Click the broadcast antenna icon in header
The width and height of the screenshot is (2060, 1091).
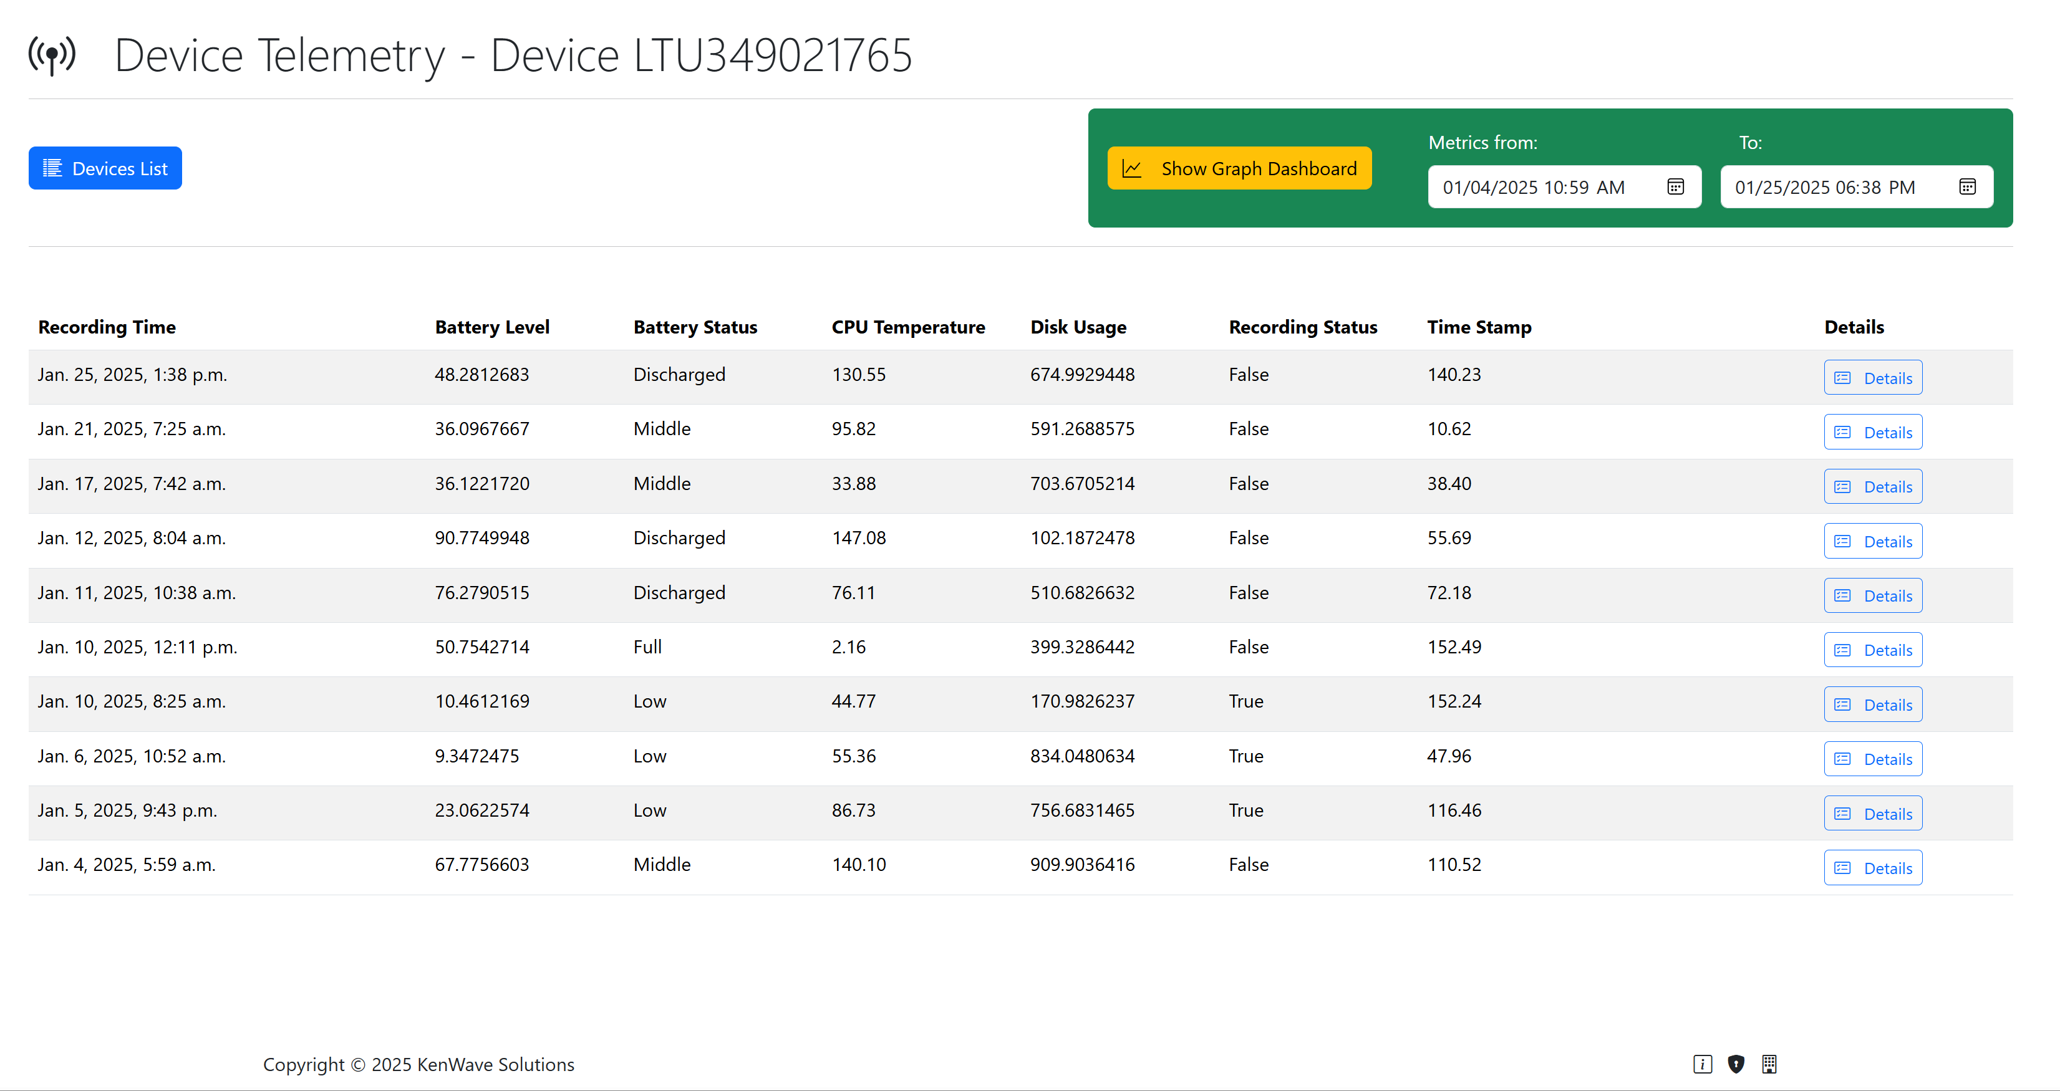coord(52,55)
